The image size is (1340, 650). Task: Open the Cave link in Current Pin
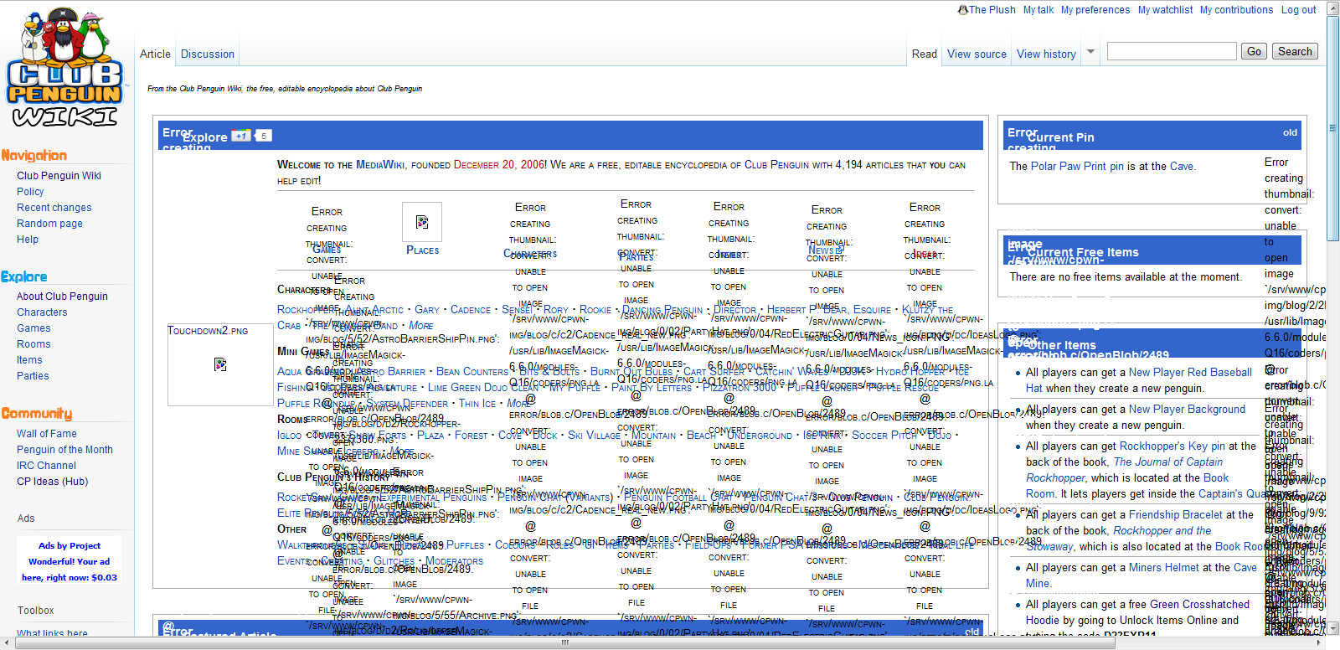1181,167
